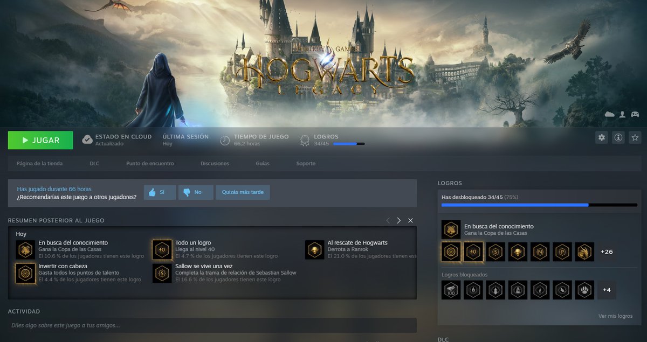Click the single-player person icon on banner
647x342 pixels.
click(622, 114)
